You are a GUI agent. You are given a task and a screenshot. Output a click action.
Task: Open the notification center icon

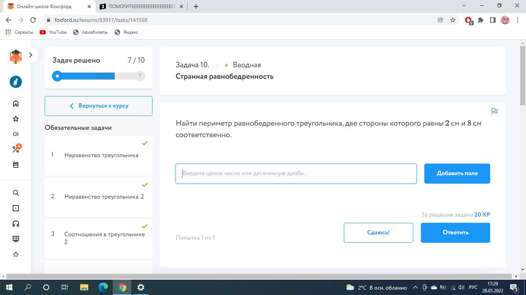pyautogui.click(x=514, y=287)
